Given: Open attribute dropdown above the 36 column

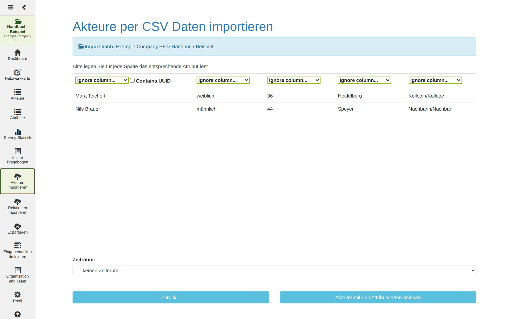Looking at the screenshot, I should click(x=294, y=80).
